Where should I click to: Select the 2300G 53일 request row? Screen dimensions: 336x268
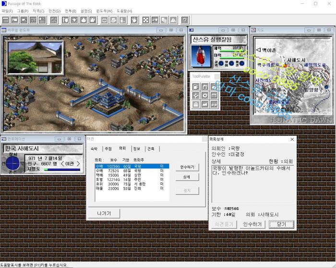coord(132,188)
